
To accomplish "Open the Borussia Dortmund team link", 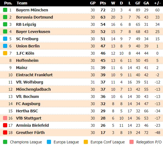I will 34,17.
